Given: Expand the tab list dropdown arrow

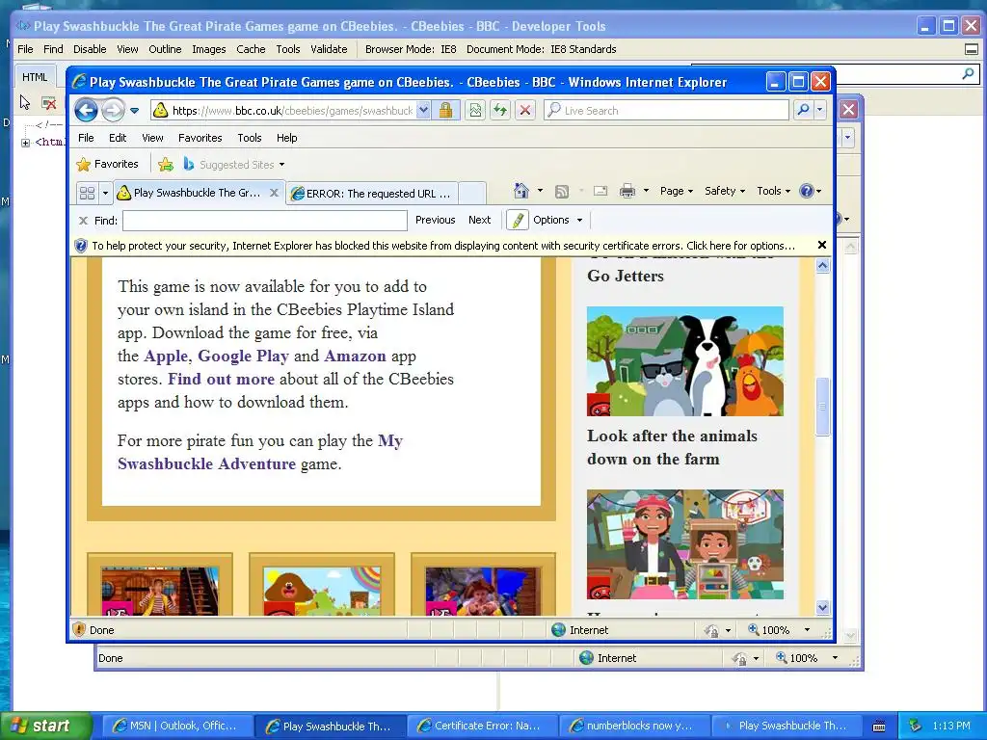Looking at the screenshot, I should (x=105, y=193).
